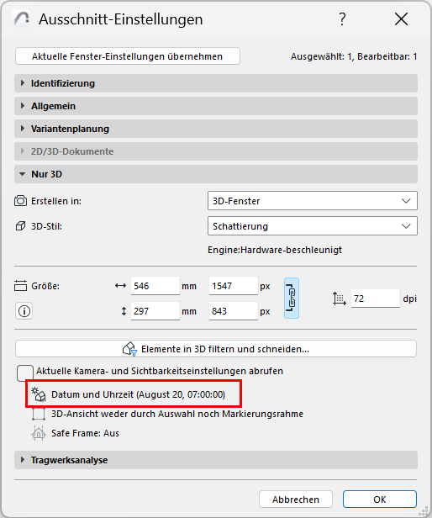Click Aktuelle Fenster-Einstellungen übernehmen button

click(x=128, y=56)
